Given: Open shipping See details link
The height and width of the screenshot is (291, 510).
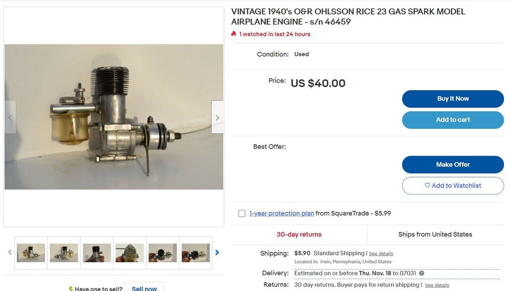Looking at the screenshot, I should (x=381, y=254).
